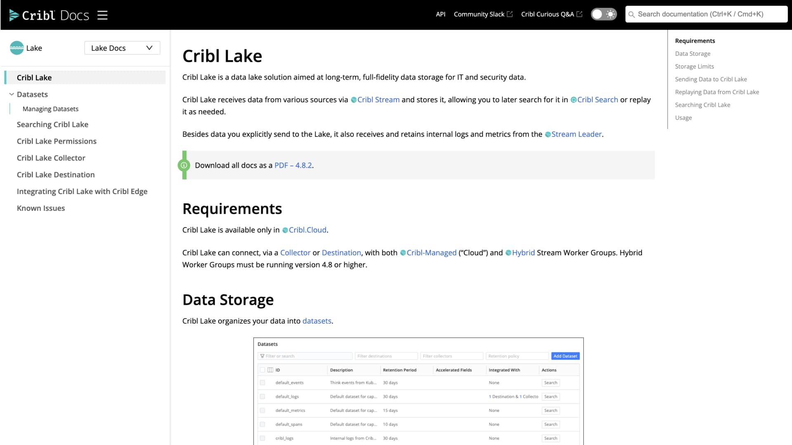Open Managing Datasets page
The height and width of the screenshot is (445, 792).
point(50,109)
